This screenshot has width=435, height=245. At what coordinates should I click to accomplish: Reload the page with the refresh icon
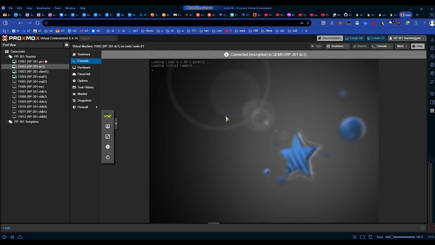[x=37, y=23]
